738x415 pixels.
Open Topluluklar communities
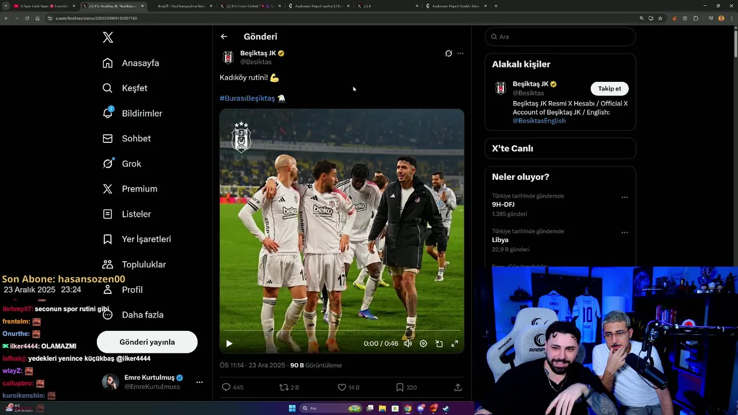click(134, 265)
